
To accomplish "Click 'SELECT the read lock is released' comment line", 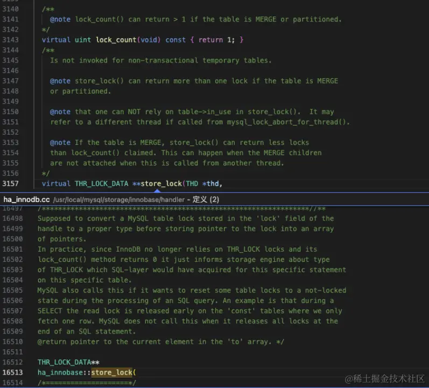I will coord(190,311).
